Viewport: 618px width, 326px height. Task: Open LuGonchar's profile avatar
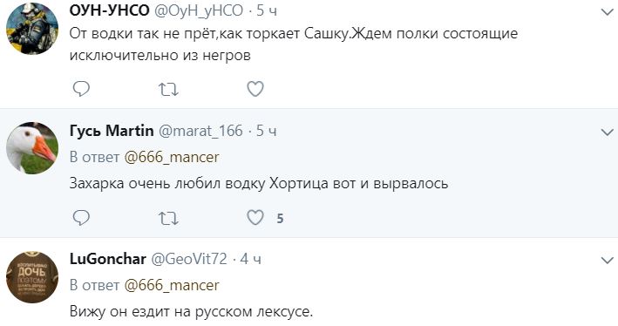pos(32,277)
